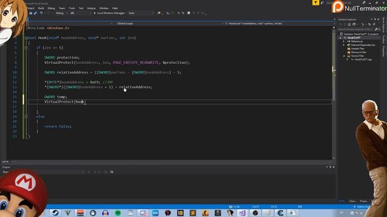
Task: Click Solution Explorer switch views icon
Action: (354, 24)
